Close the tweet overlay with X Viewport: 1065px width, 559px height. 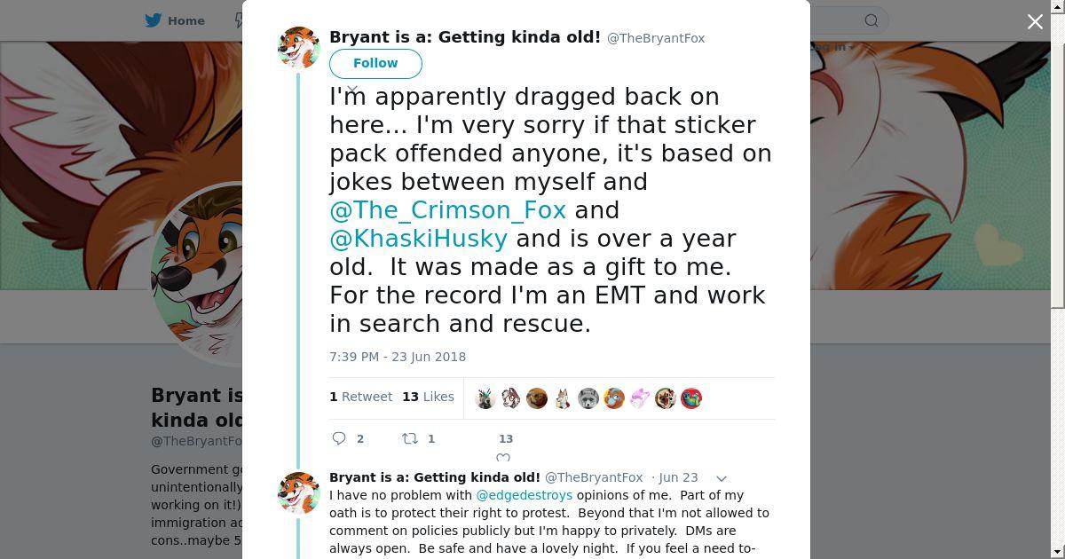(1035, 22)
